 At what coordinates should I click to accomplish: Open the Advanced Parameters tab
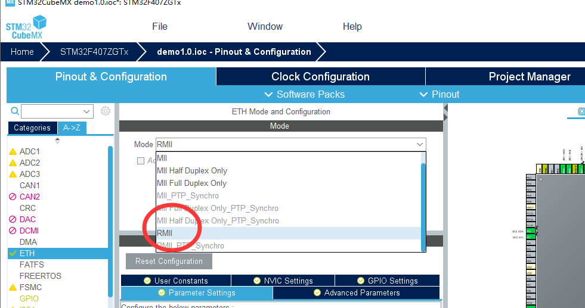pyautogui.click(x=356, y=293)
